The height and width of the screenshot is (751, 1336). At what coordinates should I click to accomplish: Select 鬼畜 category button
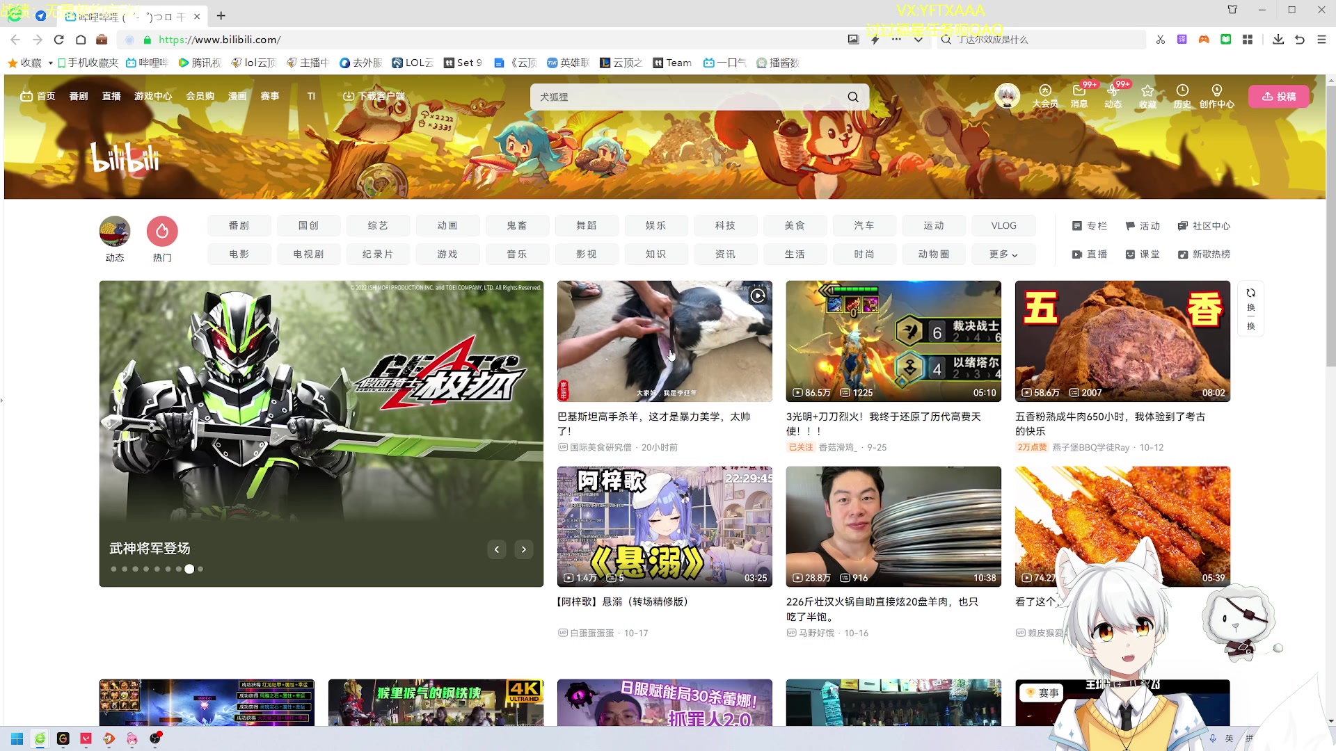click(x=517, y=226)
